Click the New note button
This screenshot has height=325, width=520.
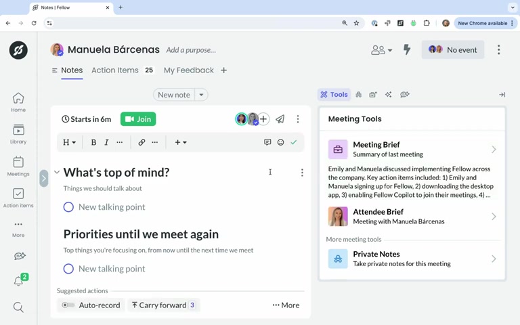174,95
